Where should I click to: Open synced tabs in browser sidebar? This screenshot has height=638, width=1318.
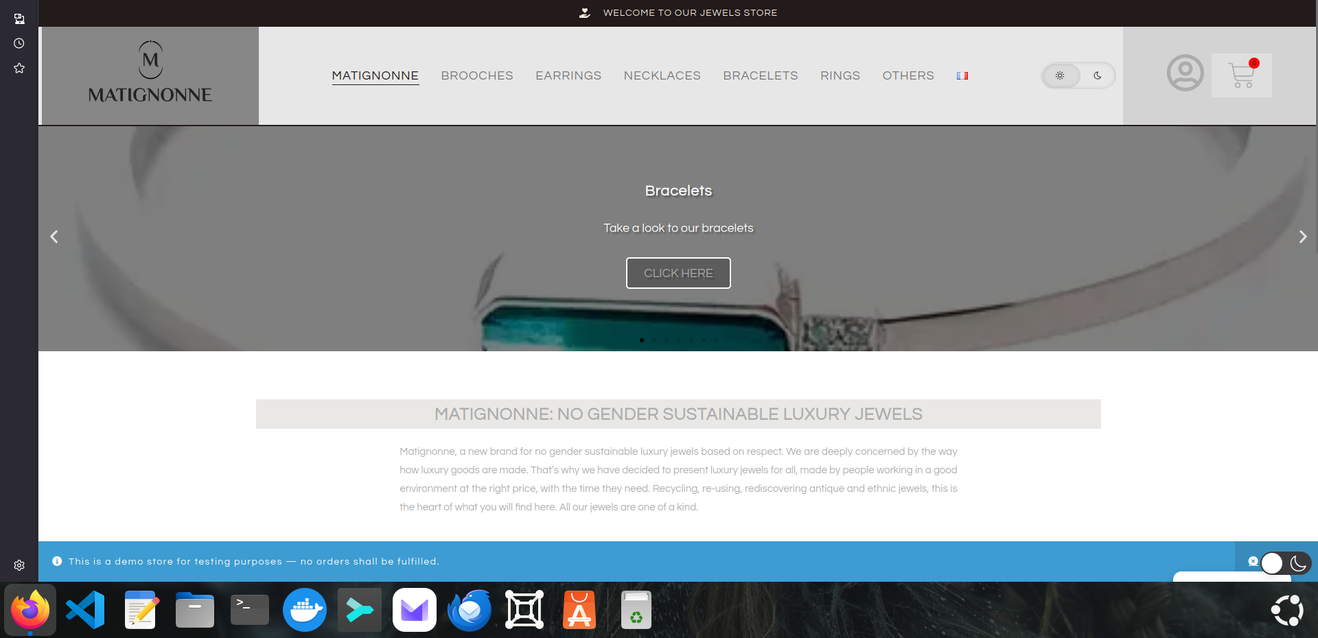click(x=19, y=19)
